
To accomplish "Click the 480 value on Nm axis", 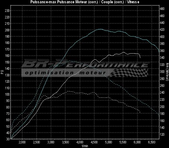I will point(163,9).
